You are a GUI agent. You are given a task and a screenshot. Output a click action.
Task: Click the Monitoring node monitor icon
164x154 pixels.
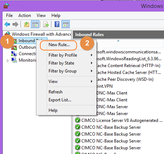(x=14, y=60)
